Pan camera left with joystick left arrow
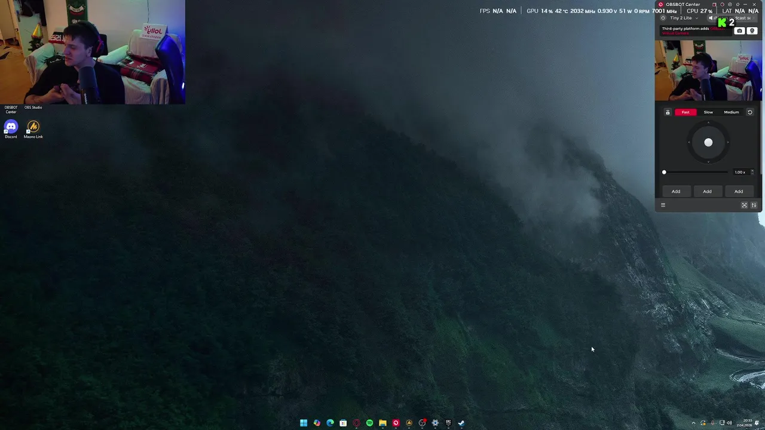Viewport: 765px width, 430px height. point(690,142)
